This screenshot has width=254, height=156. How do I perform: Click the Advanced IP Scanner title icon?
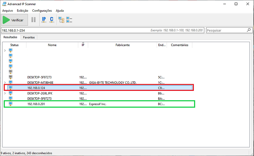click(4, 4)
